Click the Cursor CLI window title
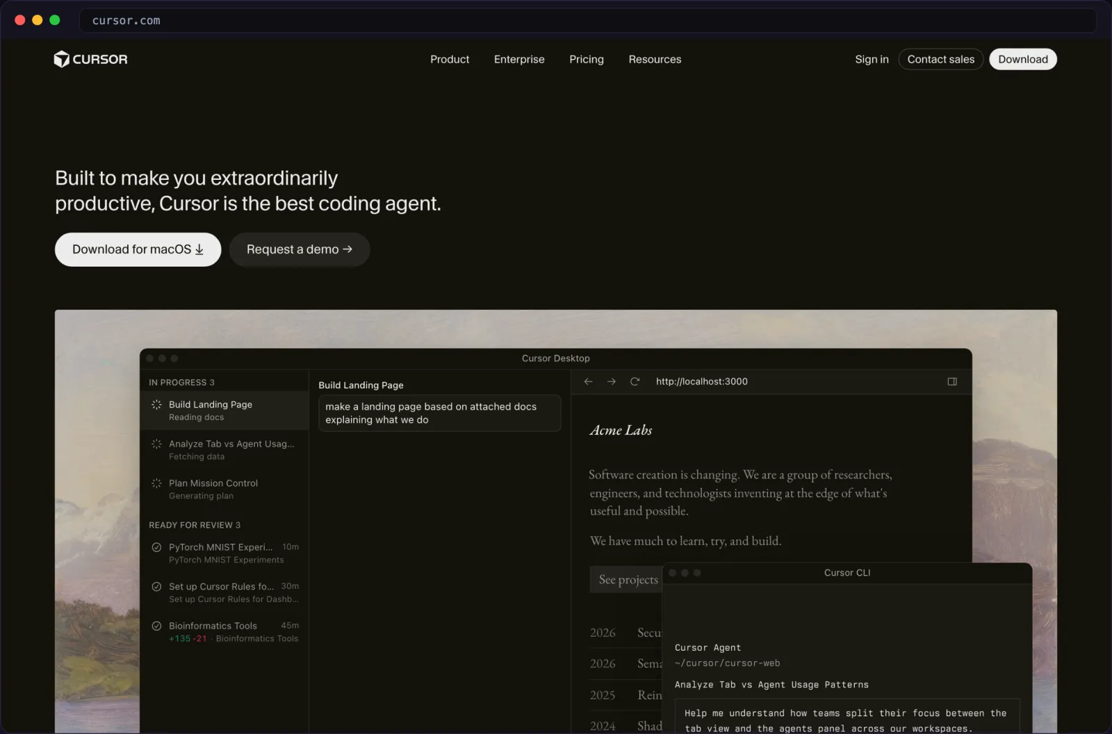The height and width of the screenshot is (734, 1112). tap(847, 573)
